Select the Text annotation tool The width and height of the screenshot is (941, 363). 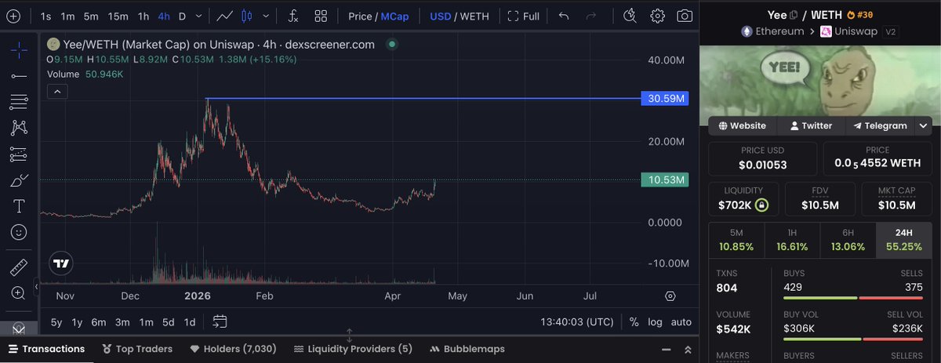pyautogui.click(x=19, y=206)
